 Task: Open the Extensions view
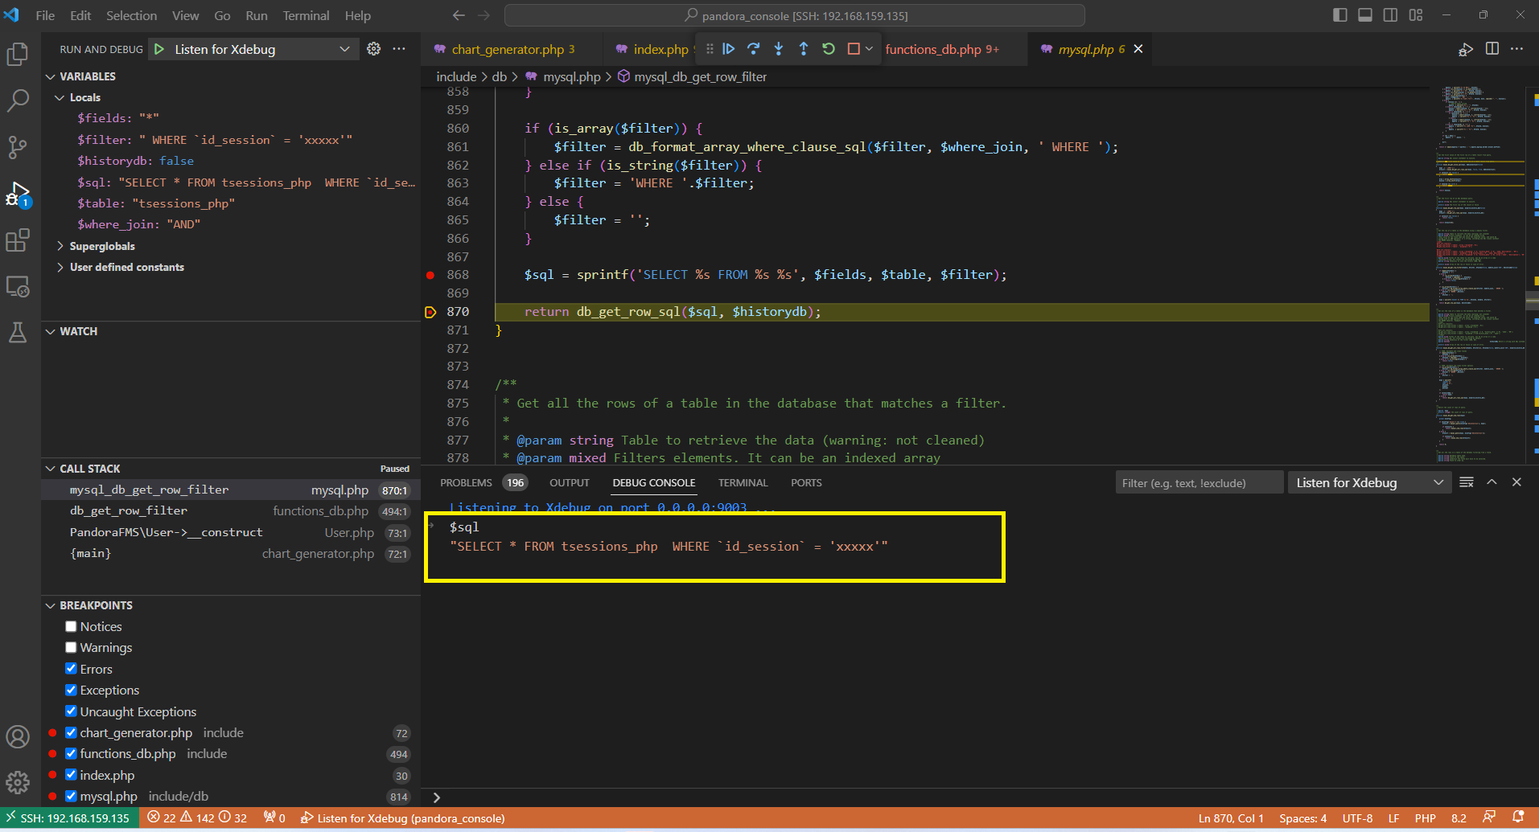pos(18,240)
